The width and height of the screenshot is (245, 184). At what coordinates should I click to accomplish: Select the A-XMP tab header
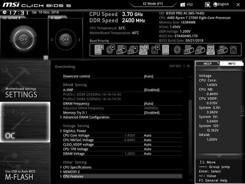point(57,18)
